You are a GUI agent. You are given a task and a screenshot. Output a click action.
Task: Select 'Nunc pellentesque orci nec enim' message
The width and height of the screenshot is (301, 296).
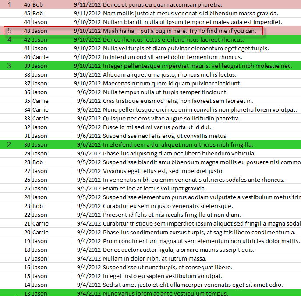(200, 110)
